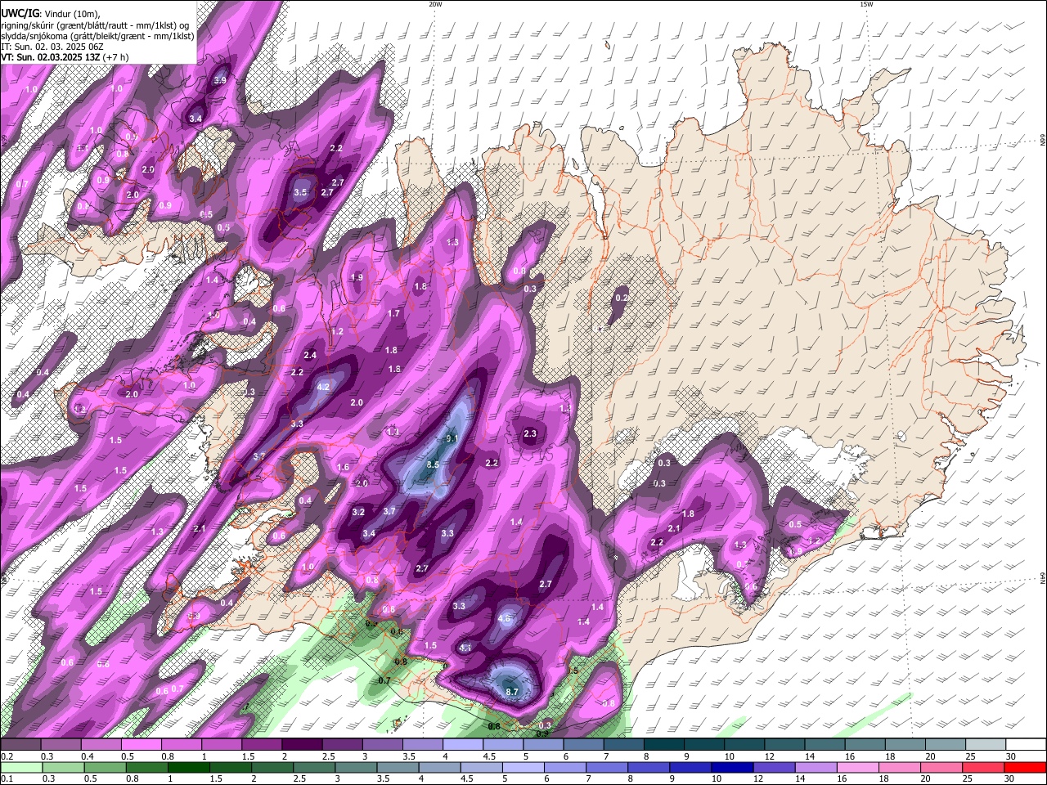The height and width of the screenshot is (785, 1047).
Task: Click the 9.1 snowfall value label
Action: click(452, 439)
